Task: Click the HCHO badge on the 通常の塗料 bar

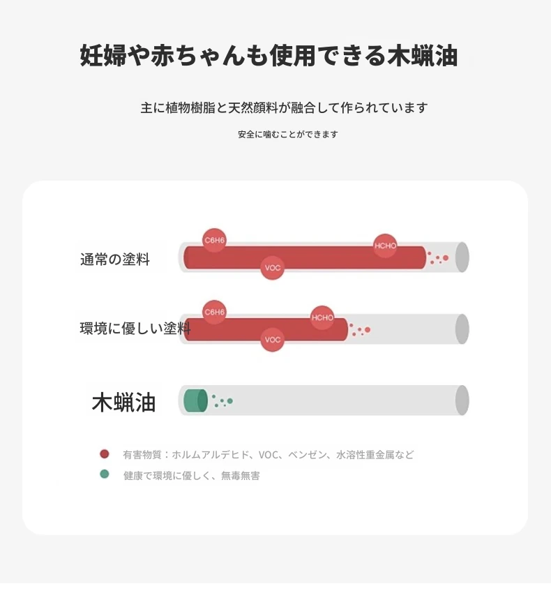Action: (385, 245)
